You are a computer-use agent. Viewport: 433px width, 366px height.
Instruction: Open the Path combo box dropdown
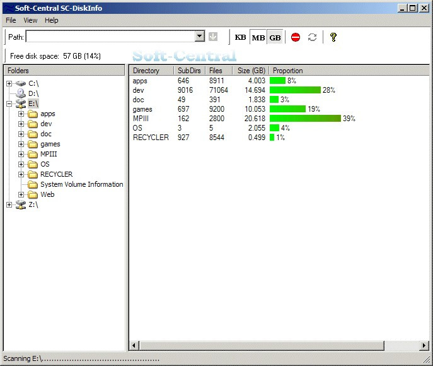click(x=200, y=36)
